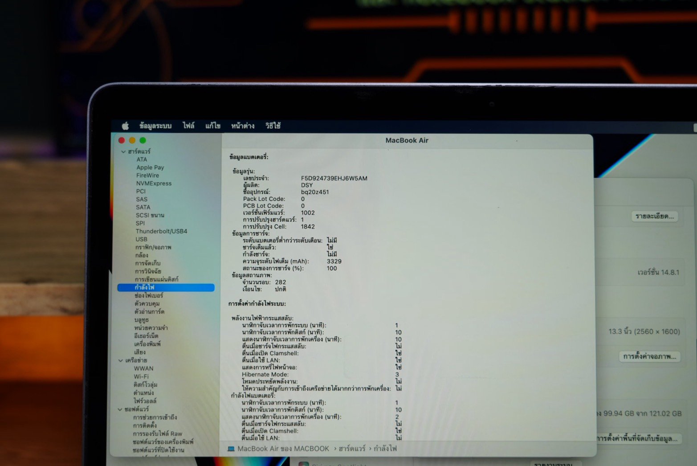
Task: Open the ไฟล์ menu
Action: coord(188,126)
